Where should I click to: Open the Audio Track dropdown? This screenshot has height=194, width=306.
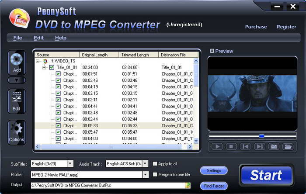(145, 163)
